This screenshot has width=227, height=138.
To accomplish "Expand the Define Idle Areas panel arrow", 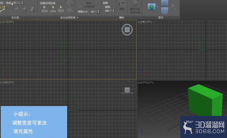I will coord(77,18).
